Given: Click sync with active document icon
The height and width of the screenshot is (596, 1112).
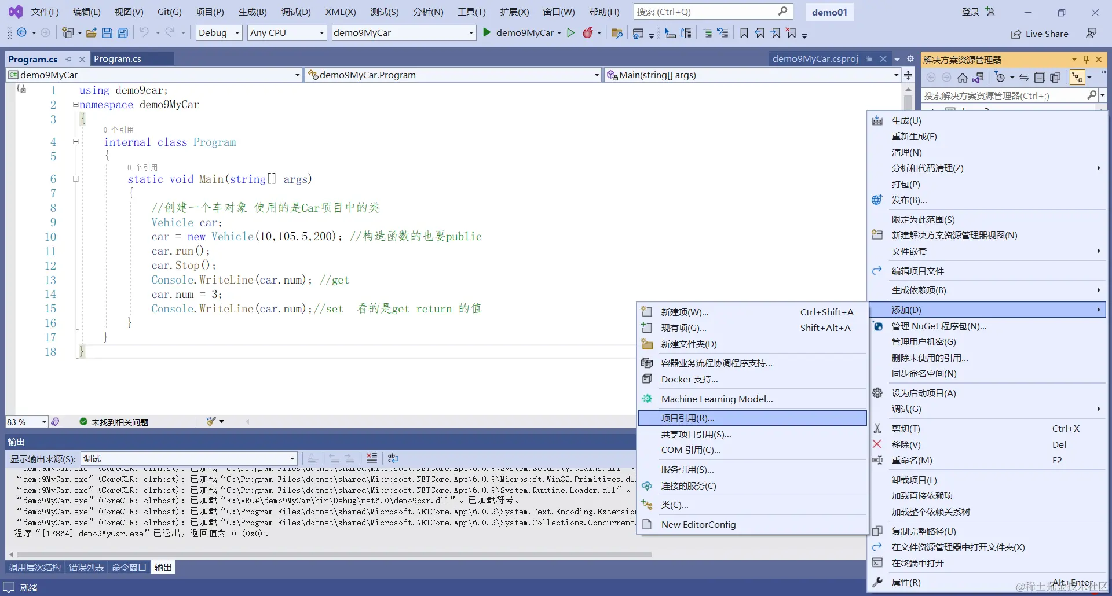Looking at the screenshot, I should [x=1024, y=78].
